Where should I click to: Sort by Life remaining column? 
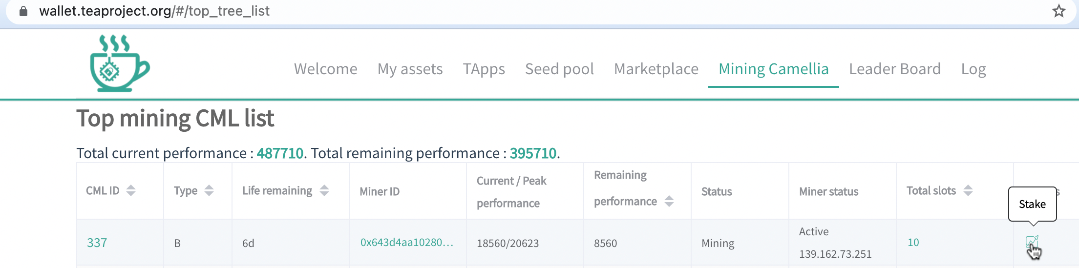(x=324, y=190)
